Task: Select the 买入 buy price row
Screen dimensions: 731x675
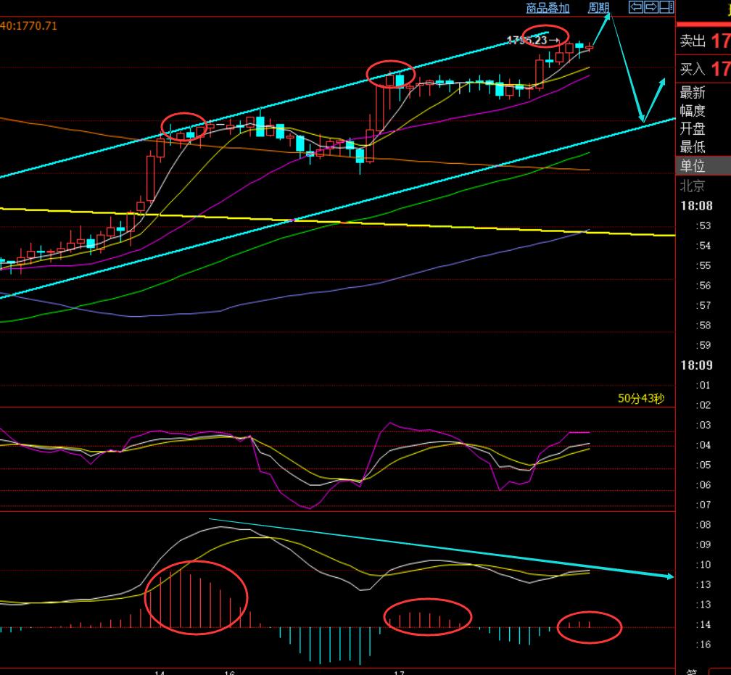Action: tap(703, 69)
